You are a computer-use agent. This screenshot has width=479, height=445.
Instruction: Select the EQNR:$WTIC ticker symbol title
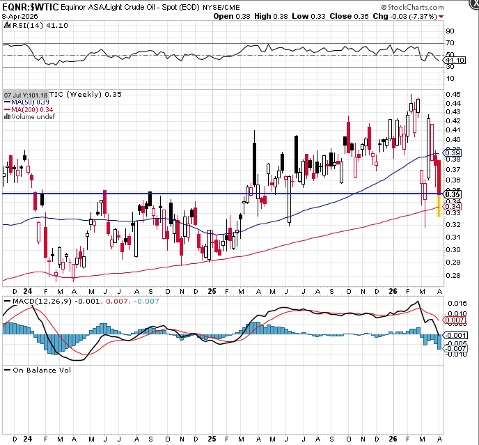point(30,7)
